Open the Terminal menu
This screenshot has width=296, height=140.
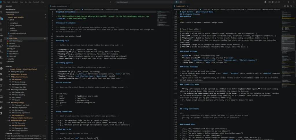click(x=36, y=2)
